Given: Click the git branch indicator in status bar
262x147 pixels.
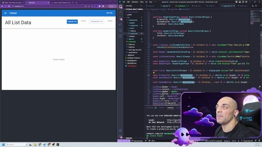Looking at the screenshot, I should click(137, 141).
